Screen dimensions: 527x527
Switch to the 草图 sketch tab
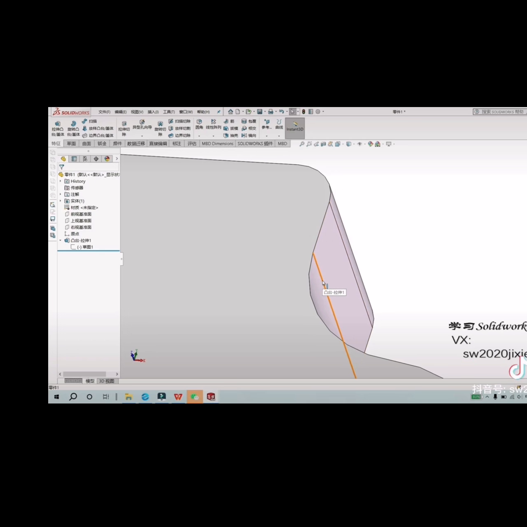71,144
